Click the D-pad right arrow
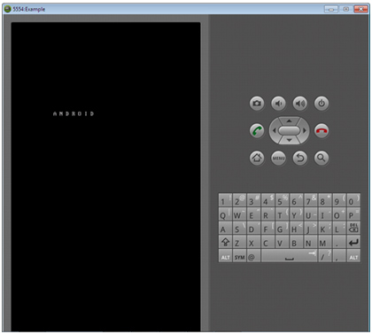This screenshot has height=334, width=372. coord(305,130)
